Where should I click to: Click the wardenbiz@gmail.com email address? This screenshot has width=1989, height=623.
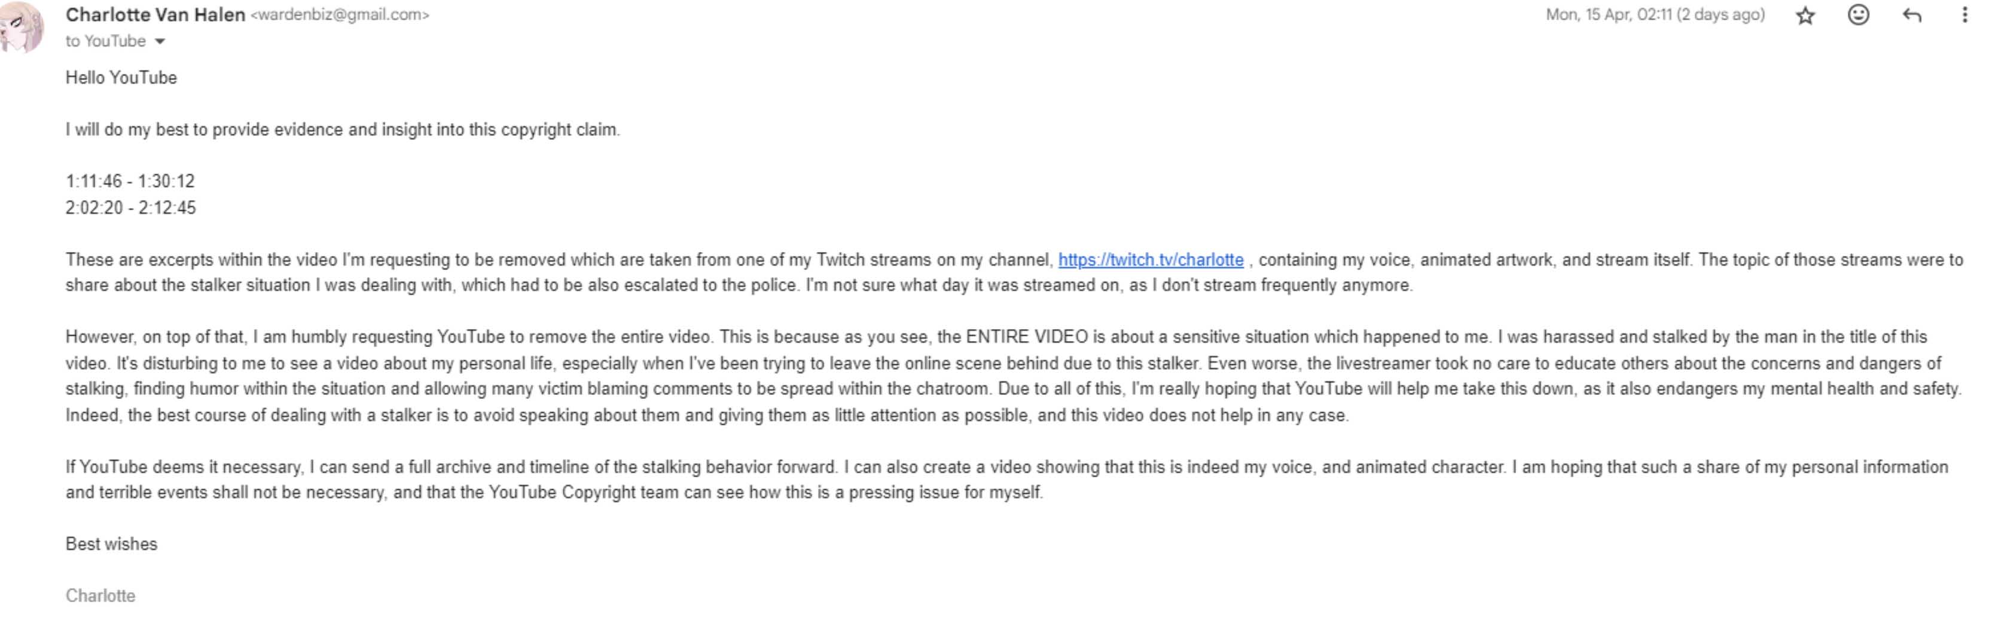click(x=340, y=15)
